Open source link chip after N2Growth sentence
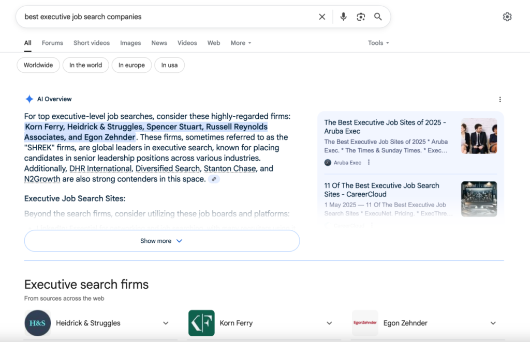Screen dimensions: 530x342 tap(214, 179)
